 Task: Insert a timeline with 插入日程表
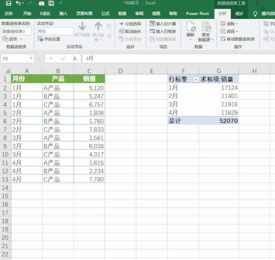click(x=163, y=31)
